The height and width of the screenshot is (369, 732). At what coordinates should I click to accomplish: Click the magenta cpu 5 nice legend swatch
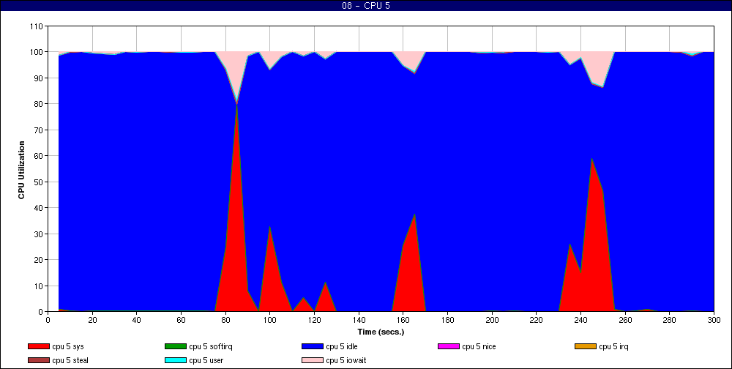click(448, 346)
